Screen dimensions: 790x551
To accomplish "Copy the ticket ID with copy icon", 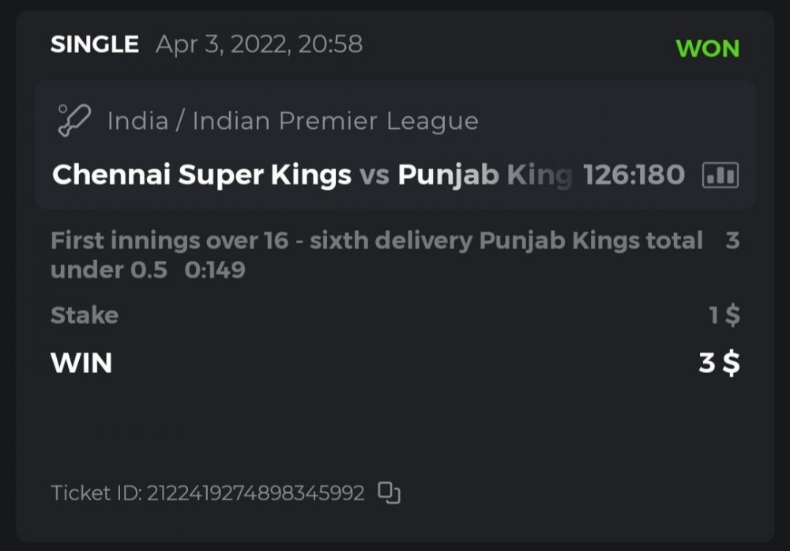I will [x=389, y=493].
